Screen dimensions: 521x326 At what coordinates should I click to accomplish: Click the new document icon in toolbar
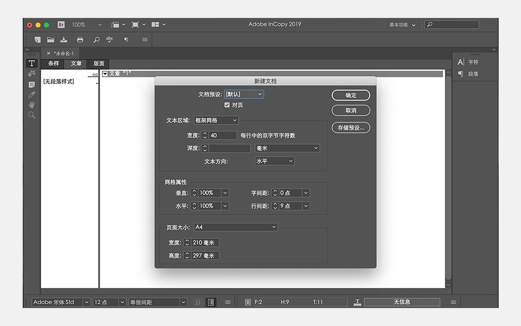[x=37, y=40]
